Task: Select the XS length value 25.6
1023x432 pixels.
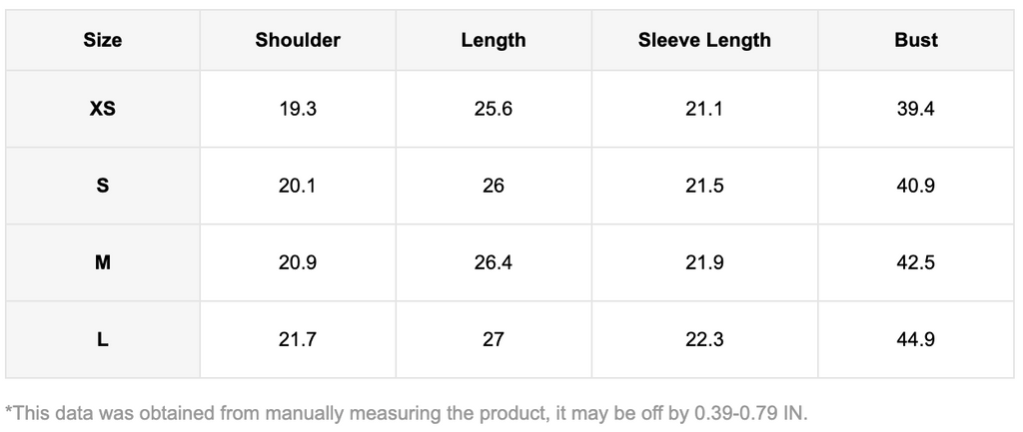Action: [494, 109]
